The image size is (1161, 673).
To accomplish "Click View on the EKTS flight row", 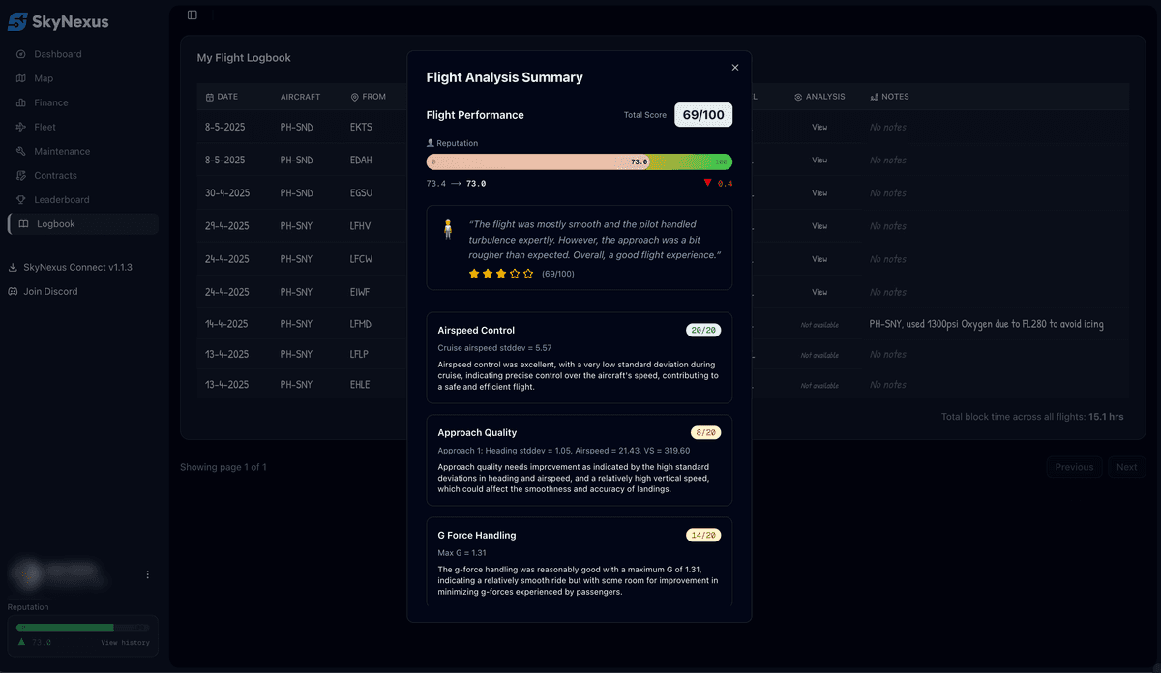I will click(x=819, y=127).
